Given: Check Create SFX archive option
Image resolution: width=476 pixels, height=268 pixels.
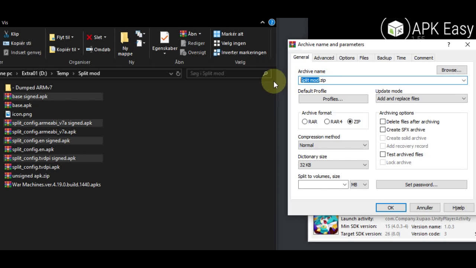Looking at the screenshot, I should coord(383,130).
